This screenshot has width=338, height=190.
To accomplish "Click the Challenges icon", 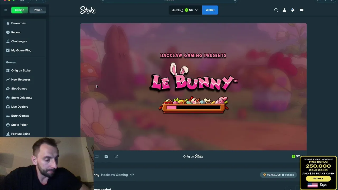I will (x=8, y=41).
